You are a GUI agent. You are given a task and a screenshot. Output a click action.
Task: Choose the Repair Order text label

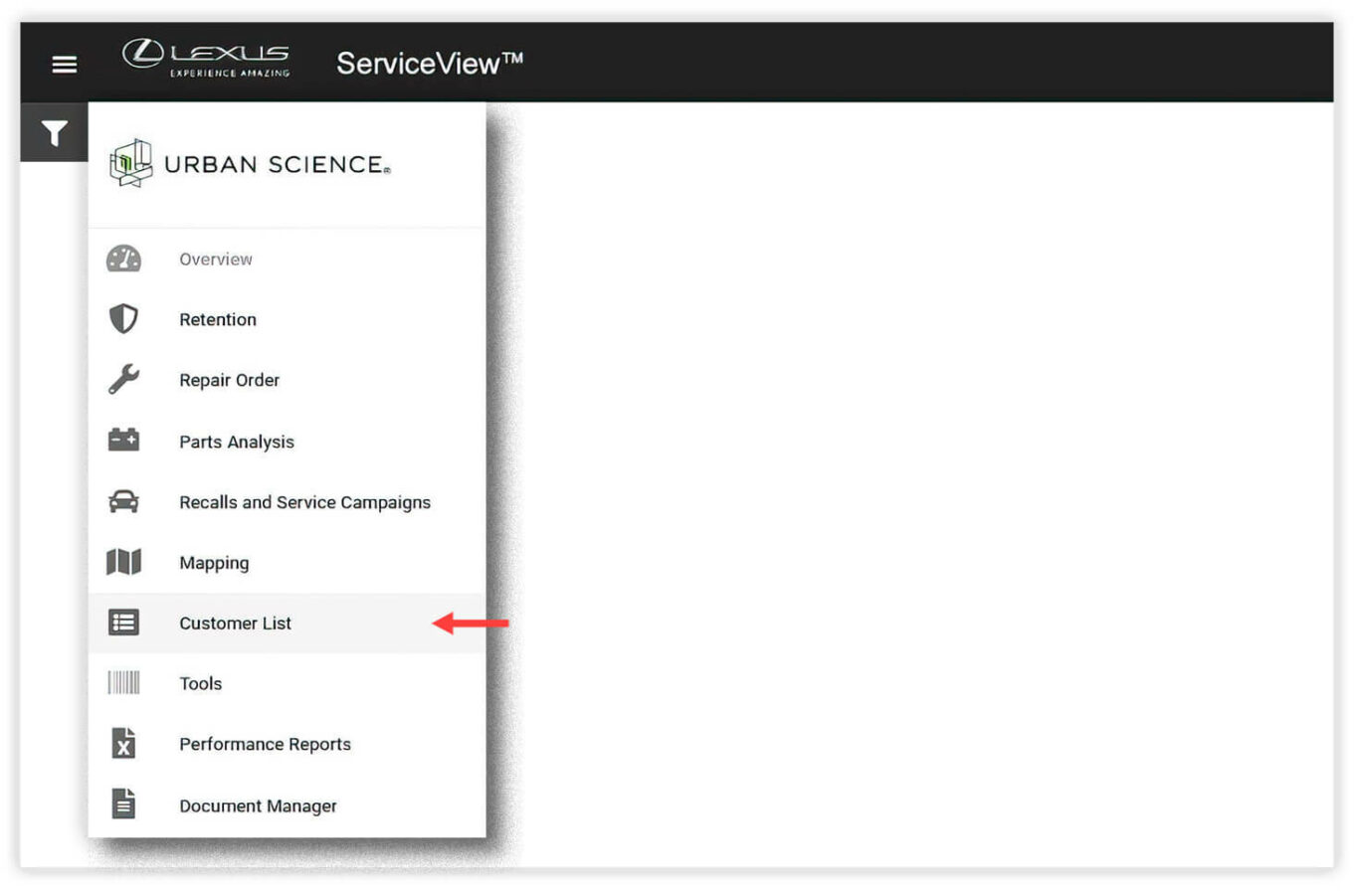pos(229,380)
